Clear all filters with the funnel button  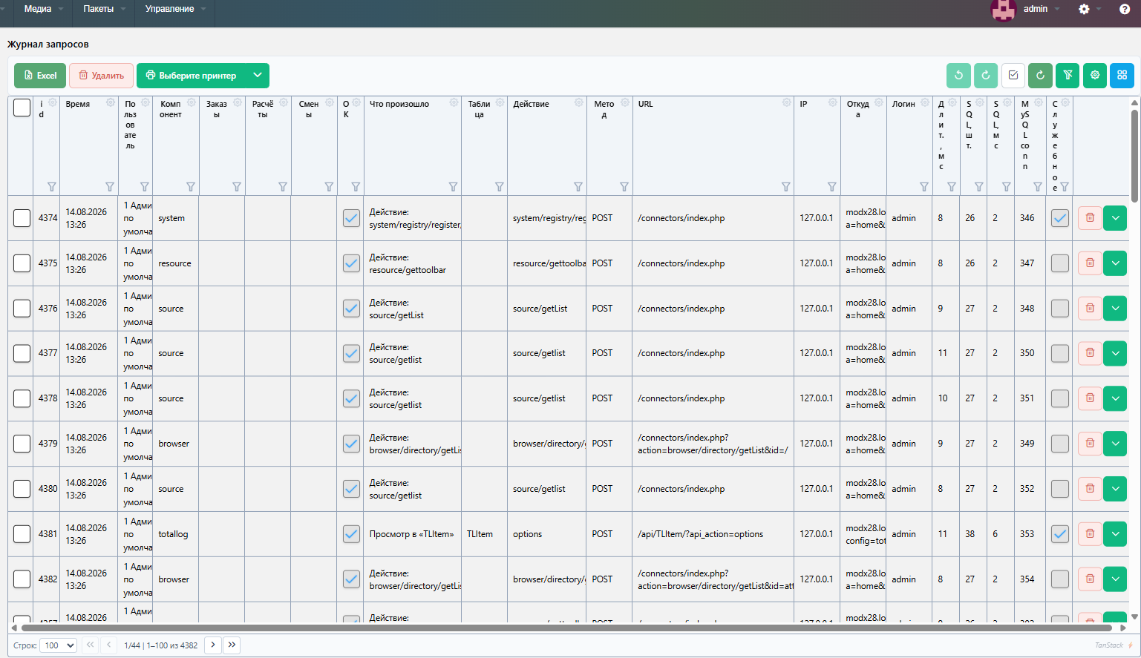coord(1068,75)
